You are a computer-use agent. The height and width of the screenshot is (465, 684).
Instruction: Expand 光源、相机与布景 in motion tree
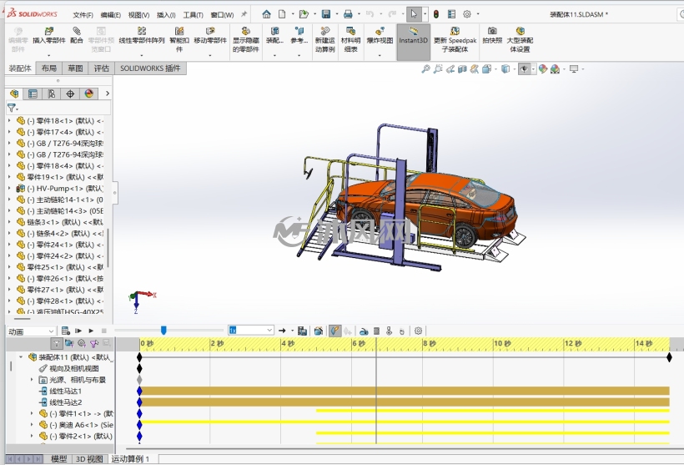[x=32, y=380]
